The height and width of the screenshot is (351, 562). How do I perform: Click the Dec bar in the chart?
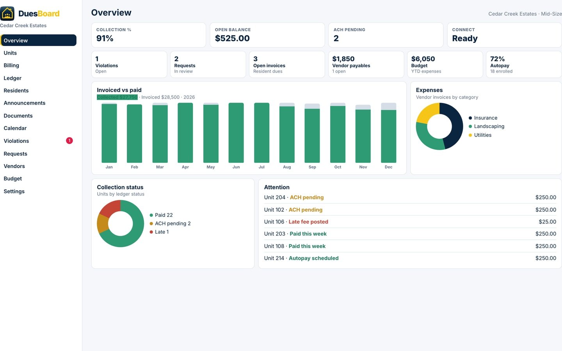pos(389,133)
